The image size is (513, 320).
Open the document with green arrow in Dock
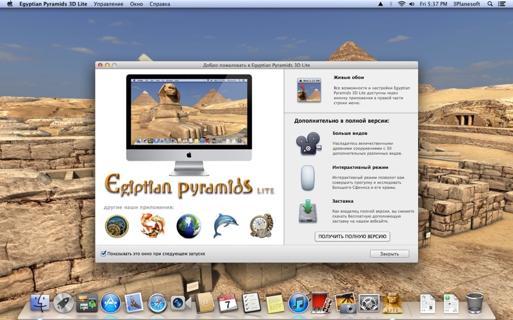coord(451,303)
